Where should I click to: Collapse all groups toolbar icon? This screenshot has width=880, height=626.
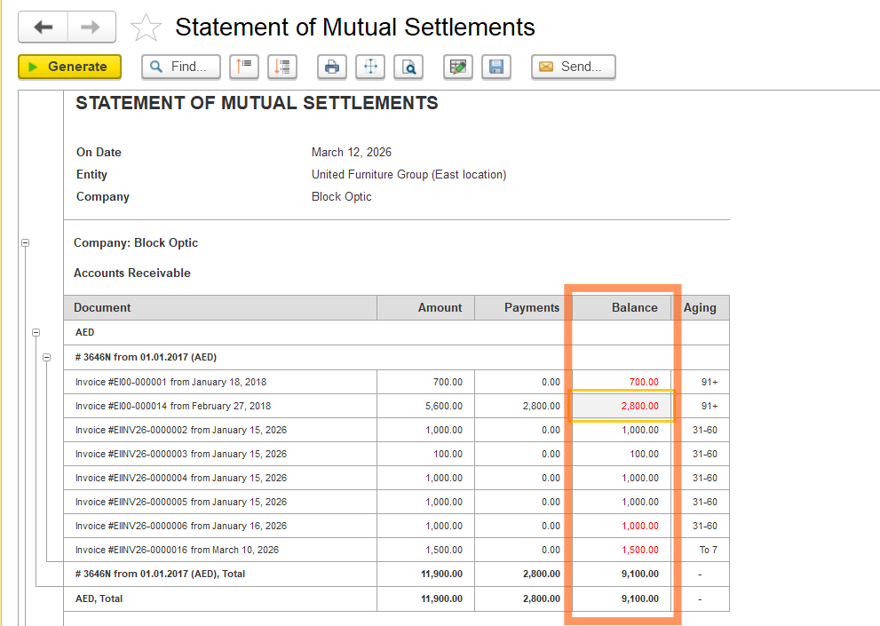(x=243, y=67)
